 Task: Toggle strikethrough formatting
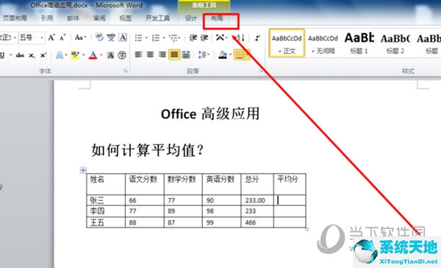(20, 55)
